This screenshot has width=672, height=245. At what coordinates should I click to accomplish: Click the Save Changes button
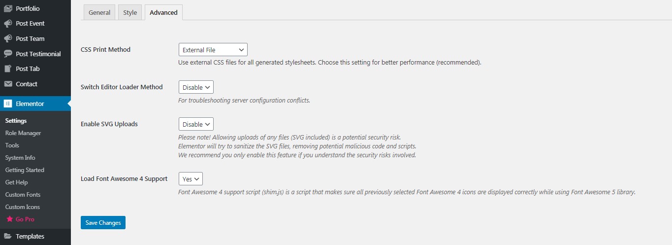(x=103, y=223)
